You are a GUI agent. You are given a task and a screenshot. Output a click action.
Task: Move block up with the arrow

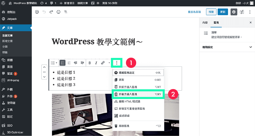click(x=44, y=67)
